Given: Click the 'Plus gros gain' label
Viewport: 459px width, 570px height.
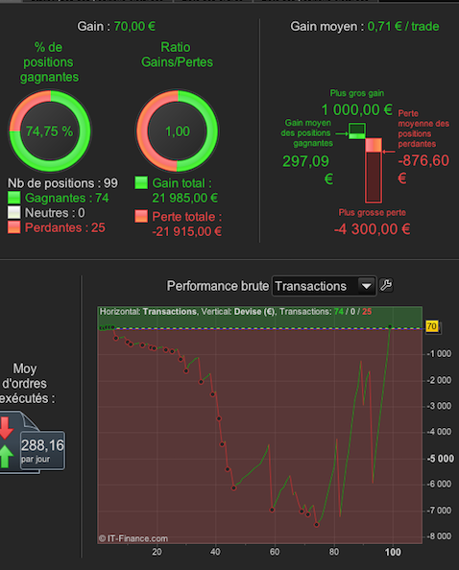Looking at the screenshot, I should 357,93.
